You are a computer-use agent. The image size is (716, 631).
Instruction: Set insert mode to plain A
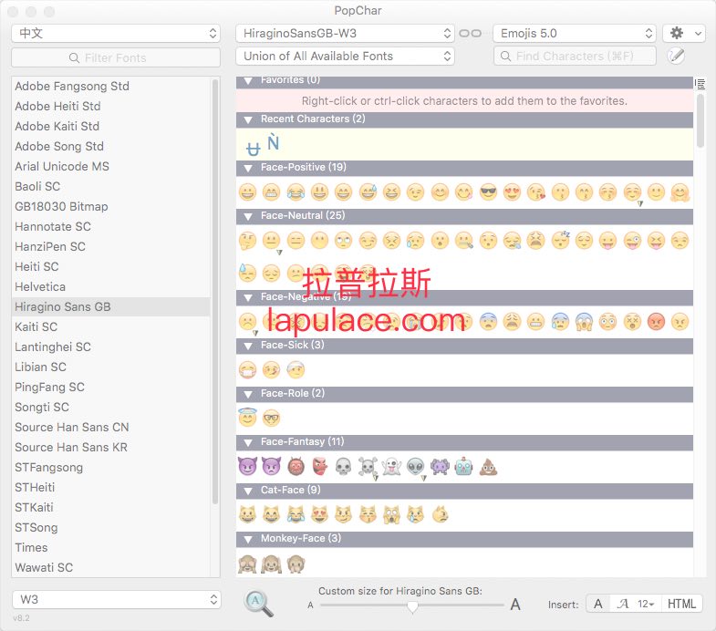point(597,604)
